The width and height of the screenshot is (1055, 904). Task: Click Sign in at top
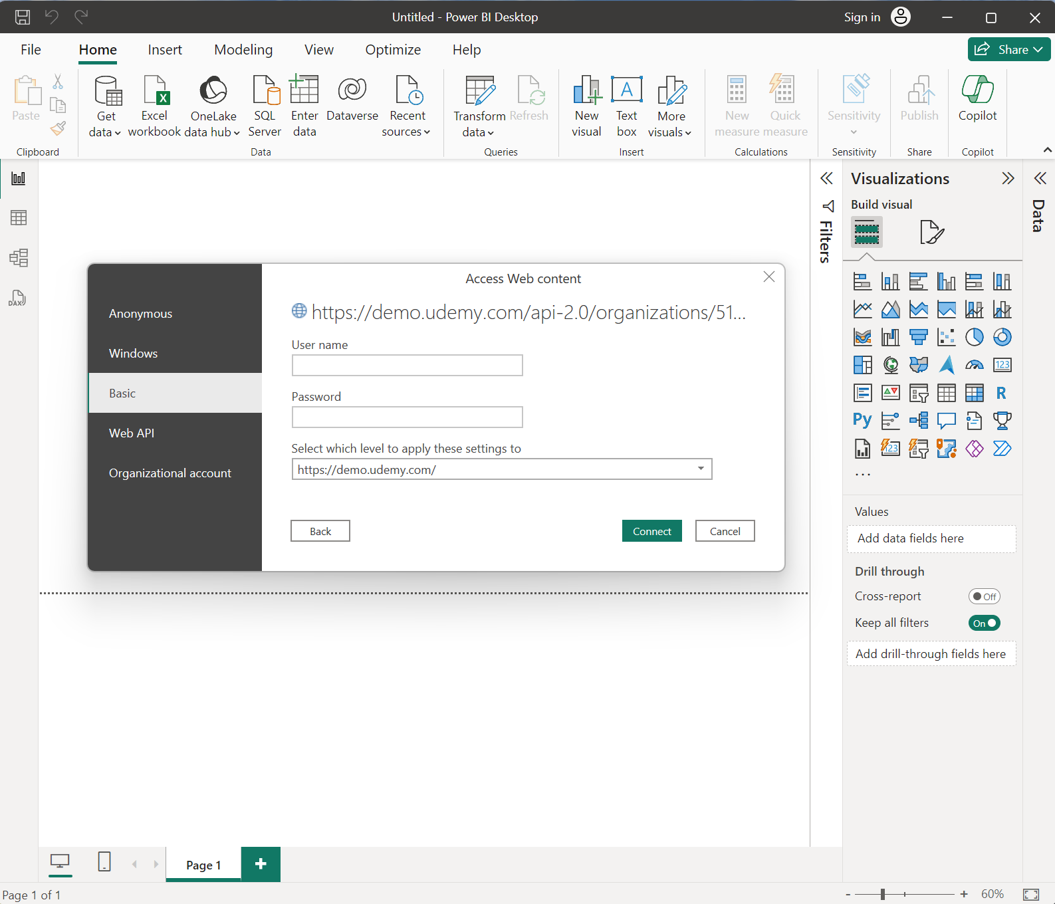862,17
